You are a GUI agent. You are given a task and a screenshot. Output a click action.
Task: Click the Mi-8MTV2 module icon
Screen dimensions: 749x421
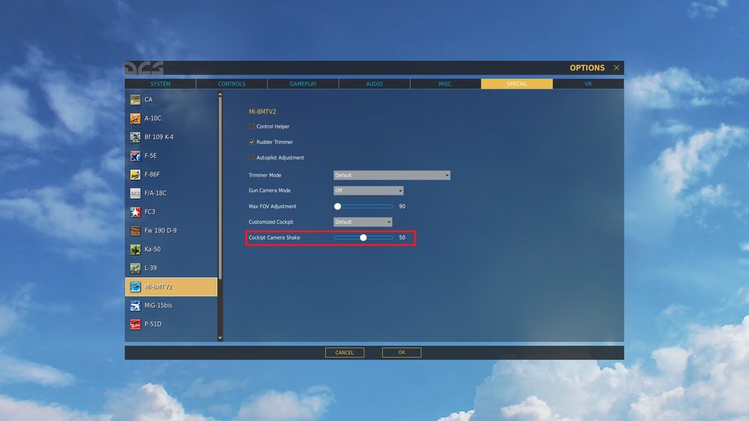point(135,287)
